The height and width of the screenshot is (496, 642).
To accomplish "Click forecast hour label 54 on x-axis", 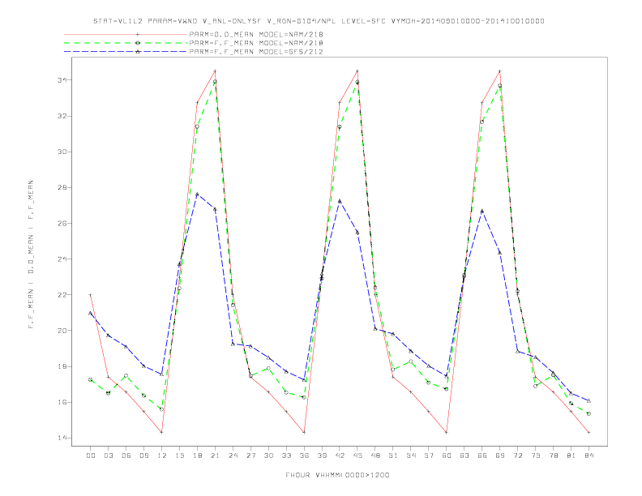I will pyautogui.click(x=411, y=455).
